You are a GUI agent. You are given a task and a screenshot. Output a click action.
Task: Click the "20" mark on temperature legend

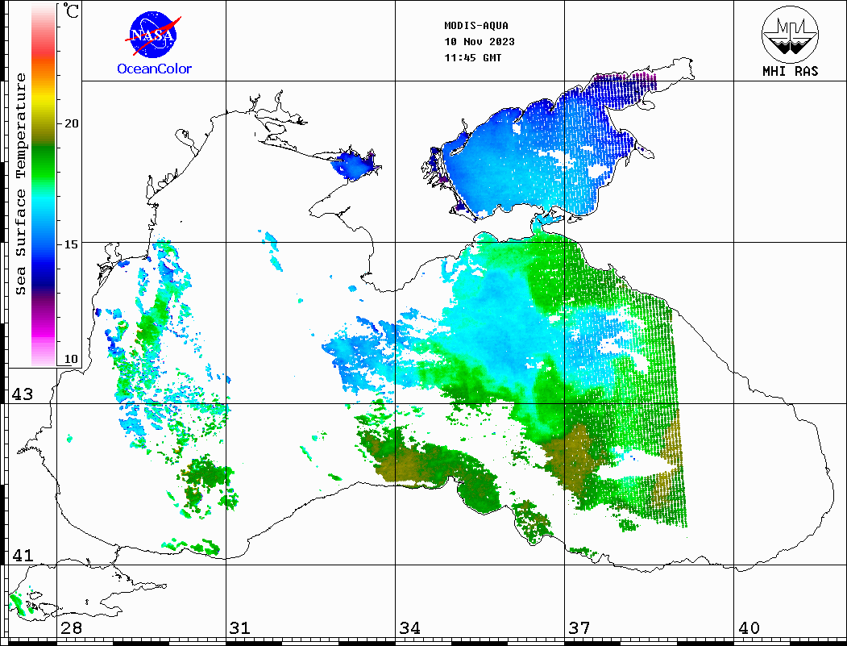(x=71, y=123)
